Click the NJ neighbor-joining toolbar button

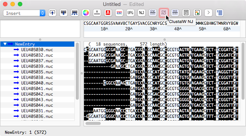tap(142, 13)
